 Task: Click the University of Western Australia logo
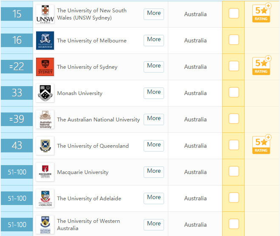click(45, 224)
